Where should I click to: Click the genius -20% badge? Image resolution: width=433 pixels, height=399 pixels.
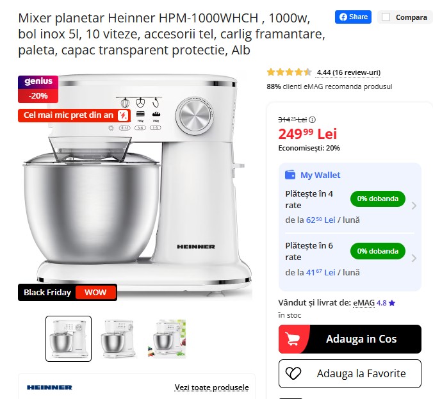(38, 89)
